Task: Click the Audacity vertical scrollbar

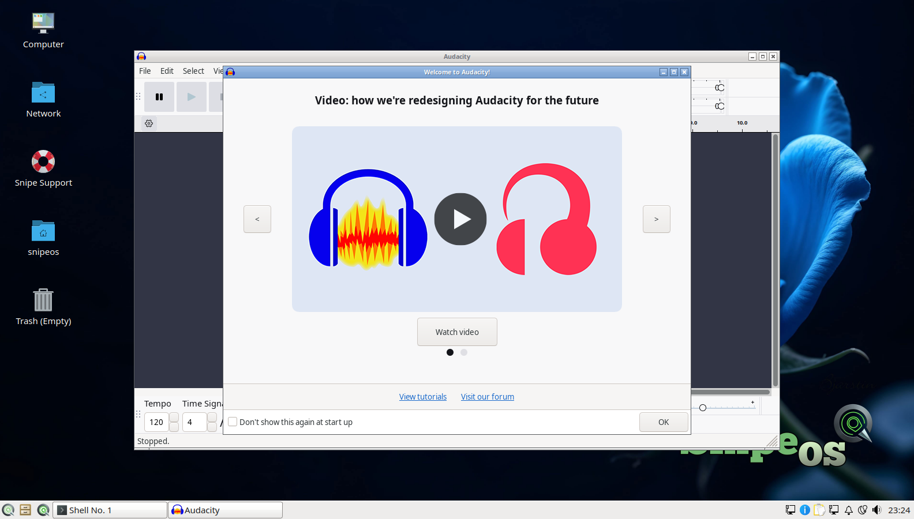Action: pos(776,260)
